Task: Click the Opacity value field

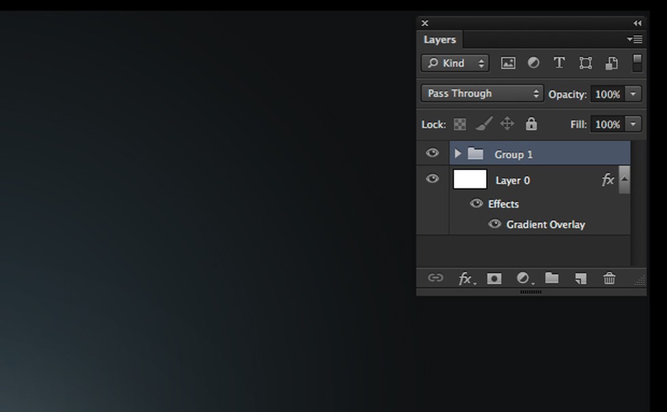Action: coord(607,94)
